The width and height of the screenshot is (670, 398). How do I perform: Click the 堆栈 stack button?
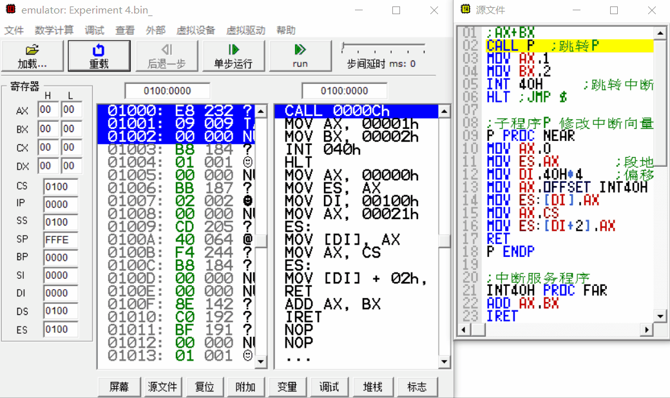click(x=372, y=386)
